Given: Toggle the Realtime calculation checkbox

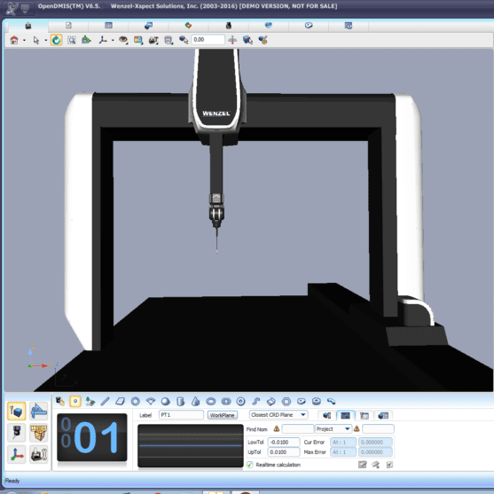Looking at the screenshot, I should [x=250, y=465].
